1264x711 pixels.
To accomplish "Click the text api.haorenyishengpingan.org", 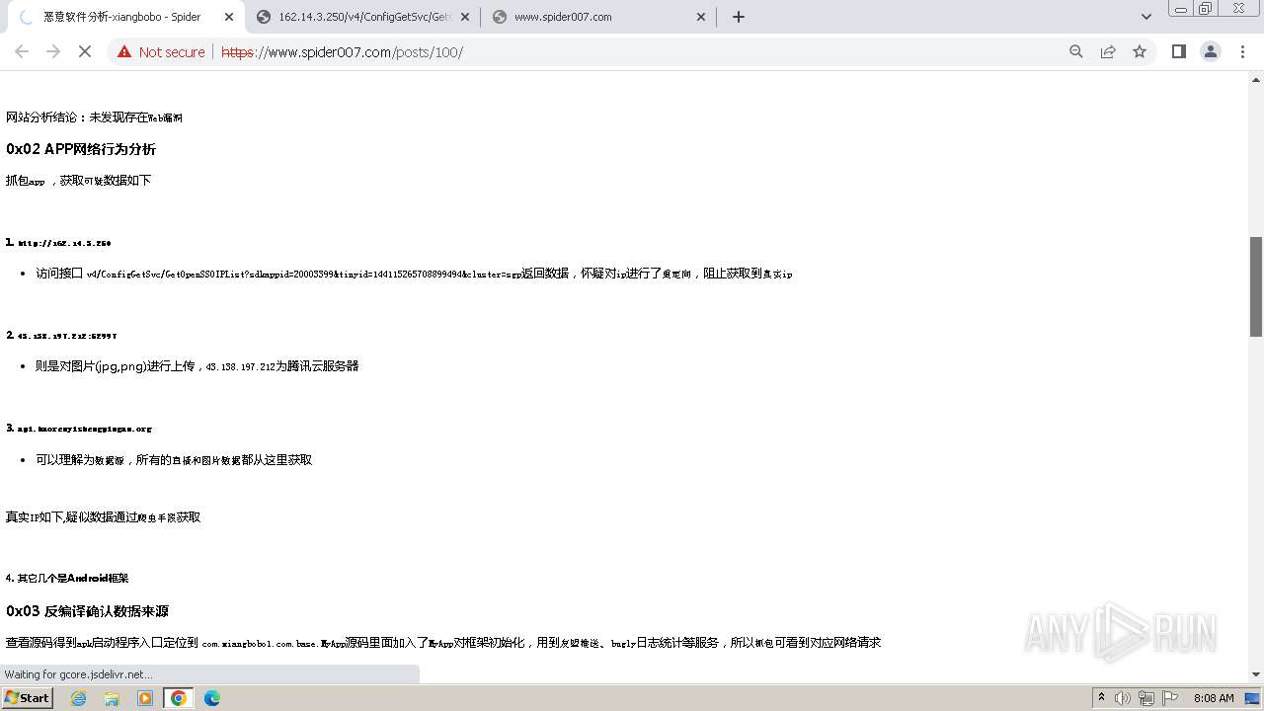I will (x=85, y=429).
